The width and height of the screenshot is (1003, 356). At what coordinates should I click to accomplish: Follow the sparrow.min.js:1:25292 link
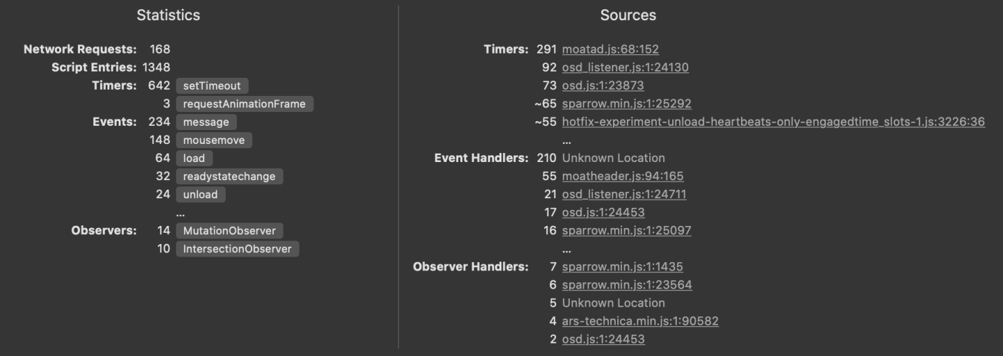pos(626,104)
